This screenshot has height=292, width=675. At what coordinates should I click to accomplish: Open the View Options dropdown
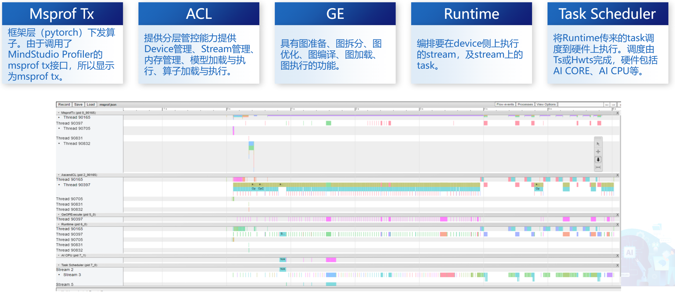(546, 105)
